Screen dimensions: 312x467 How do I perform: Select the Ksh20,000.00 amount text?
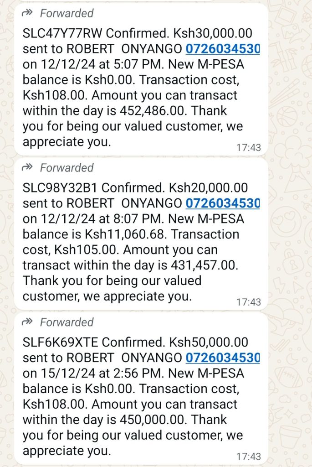[208, 187]
